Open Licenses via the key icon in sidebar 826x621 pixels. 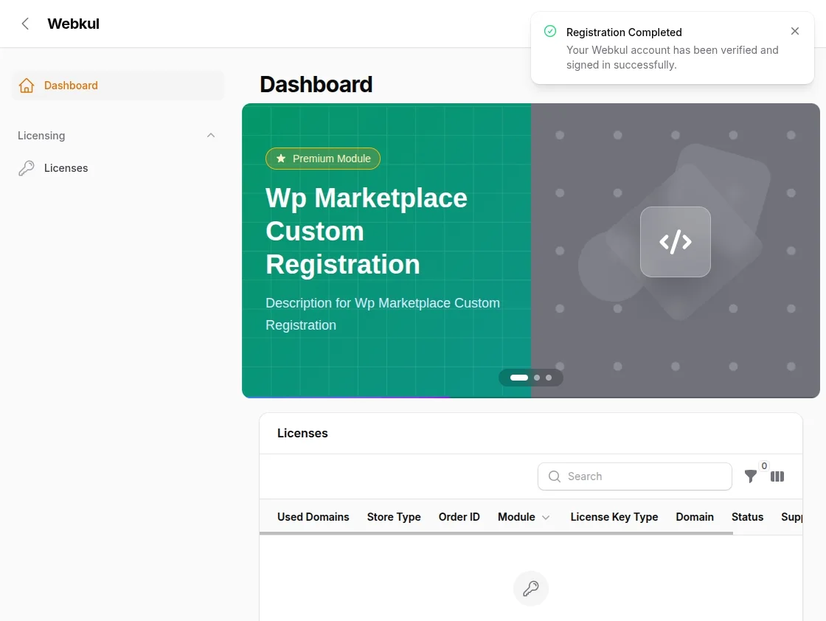(x=27, y=167)
